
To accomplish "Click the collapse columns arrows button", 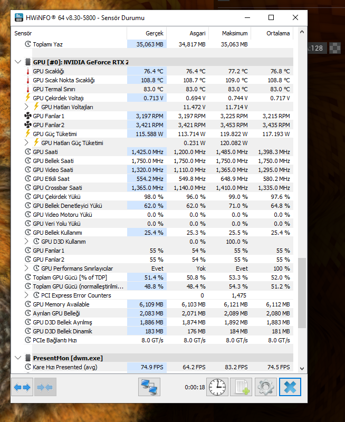I will [x=45, y=387].
